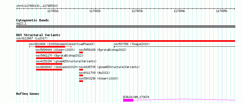This screenshot has width=243, height=103.
Task: Click the DGV Structural Variants track title
Action: pyautogui.click(x=38, y=35)
